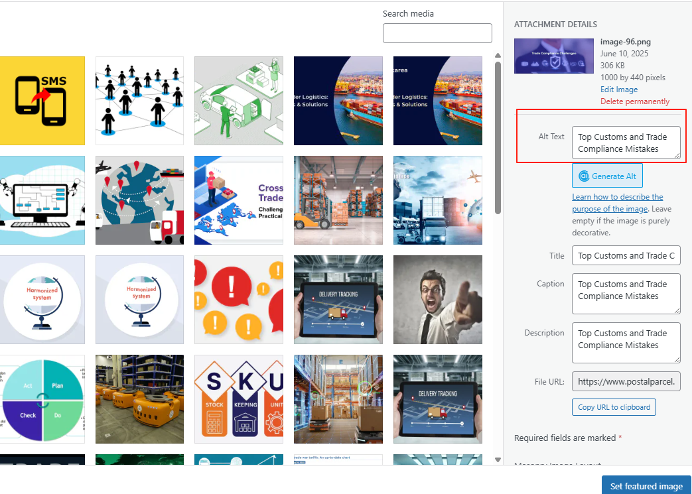The width and height of the screenshot is (692, 494).
Task: Choose the SKU stock keeping unit image
Action: click(239, 399)
